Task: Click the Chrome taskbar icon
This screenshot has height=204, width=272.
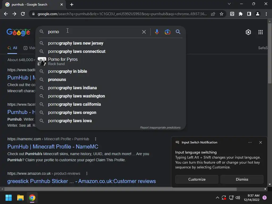Action: click(32, 198)
